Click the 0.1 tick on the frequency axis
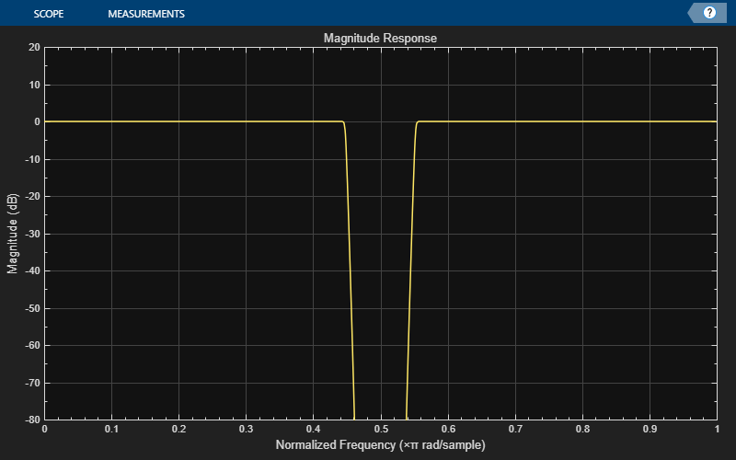The height and width of the screenshot is (460, 736). point(111,430)
